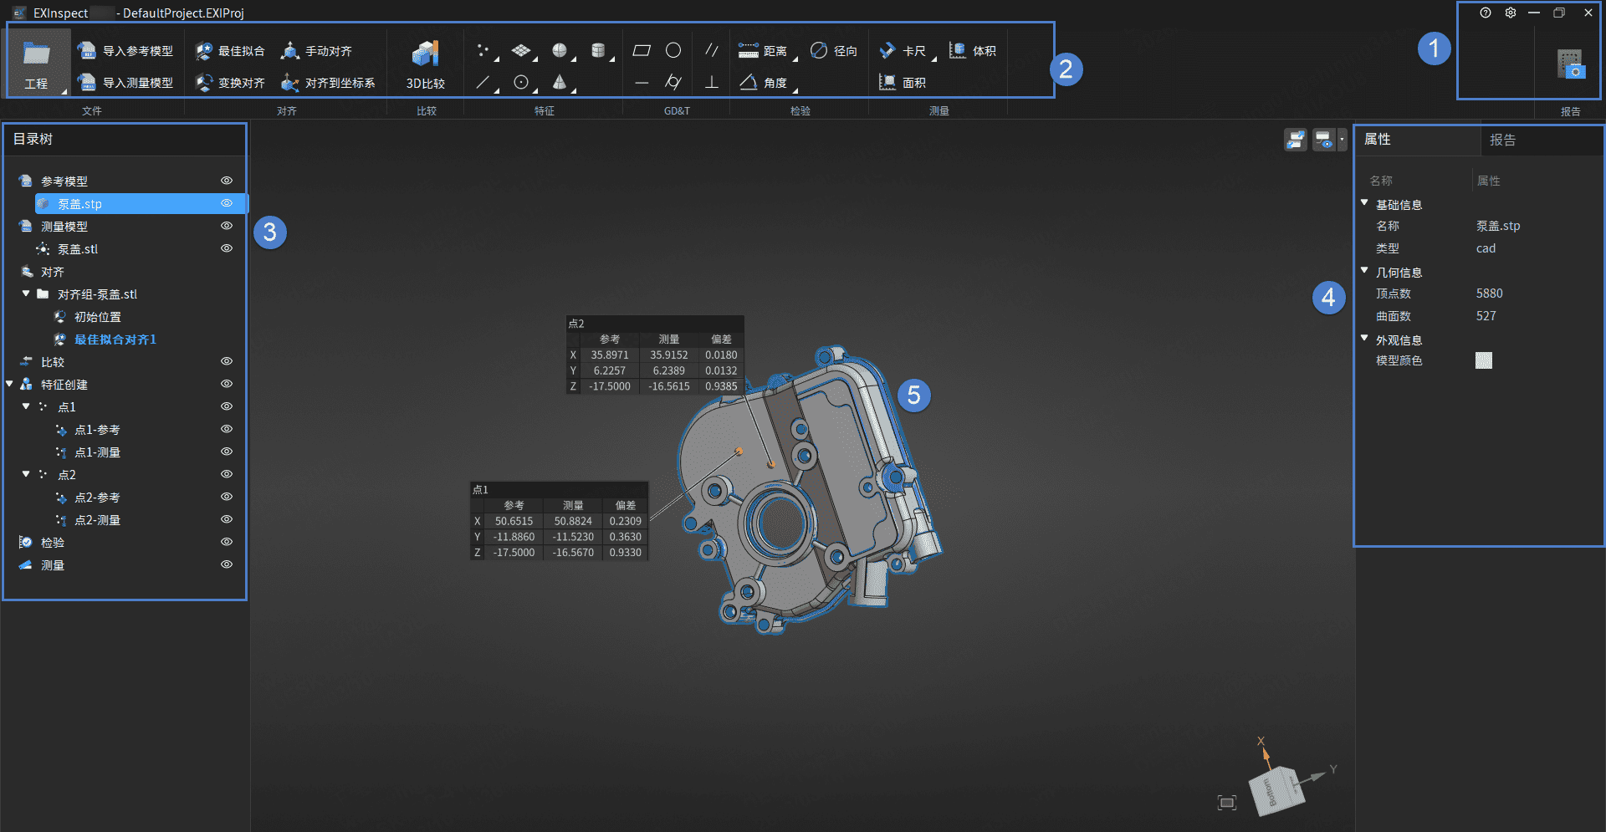The width and height of the screenshot is (1606, 832).
Task: Start 手动对齐 manual alignment
Action: 316,51
